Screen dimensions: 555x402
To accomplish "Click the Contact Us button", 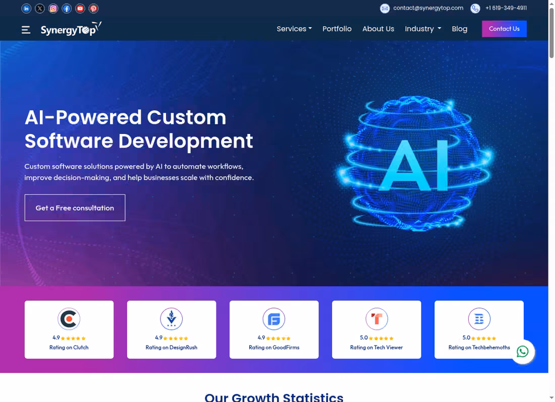I will coord(504,29).
